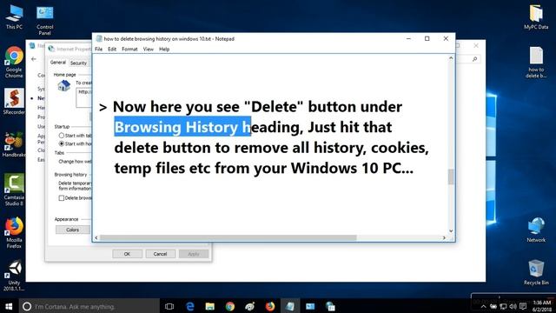The height and width of the screenshot is (313, 556).
Task: Click search icon in the background window
Action: click(x=475, y=59)
